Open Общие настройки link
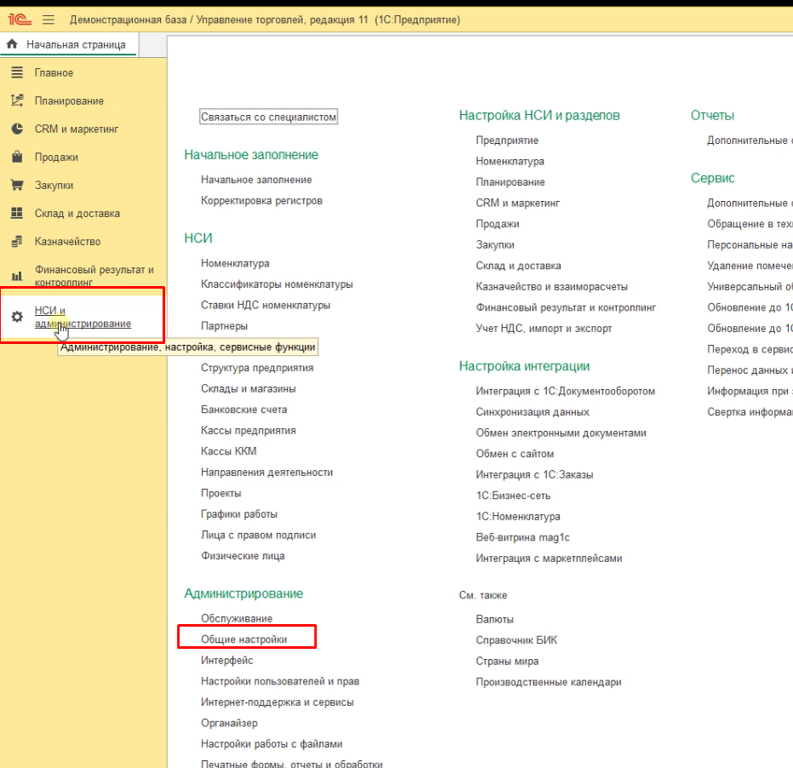The width and height of the screenshot is (793, 768). pos(243,639)
